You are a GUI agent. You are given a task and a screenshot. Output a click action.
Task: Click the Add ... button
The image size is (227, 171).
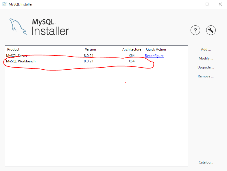[x=206, y=49]
